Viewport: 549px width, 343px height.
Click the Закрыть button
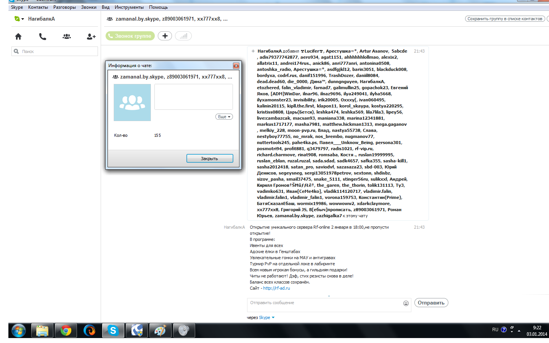click(210, 159)
